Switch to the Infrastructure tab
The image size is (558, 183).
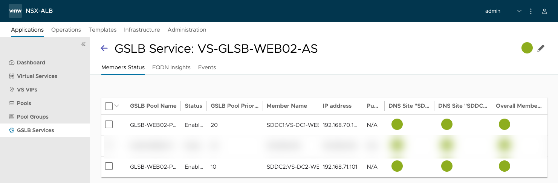tap(142, 30)
